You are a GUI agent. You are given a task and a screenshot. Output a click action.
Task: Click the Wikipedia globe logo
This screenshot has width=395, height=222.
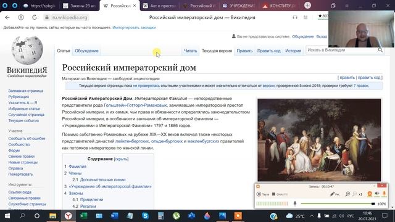(x=27, y=51)
